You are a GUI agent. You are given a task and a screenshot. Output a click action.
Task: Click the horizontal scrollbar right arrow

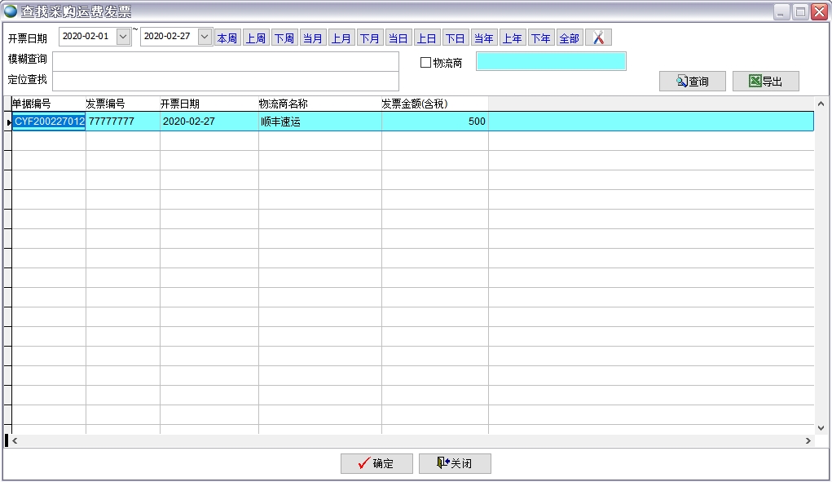pos(808,440)
